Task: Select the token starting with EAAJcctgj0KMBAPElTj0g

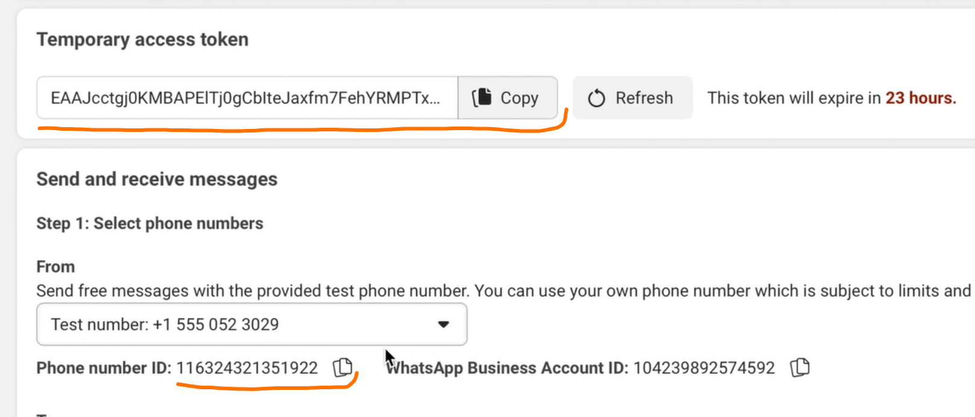Action: (247, 98)
